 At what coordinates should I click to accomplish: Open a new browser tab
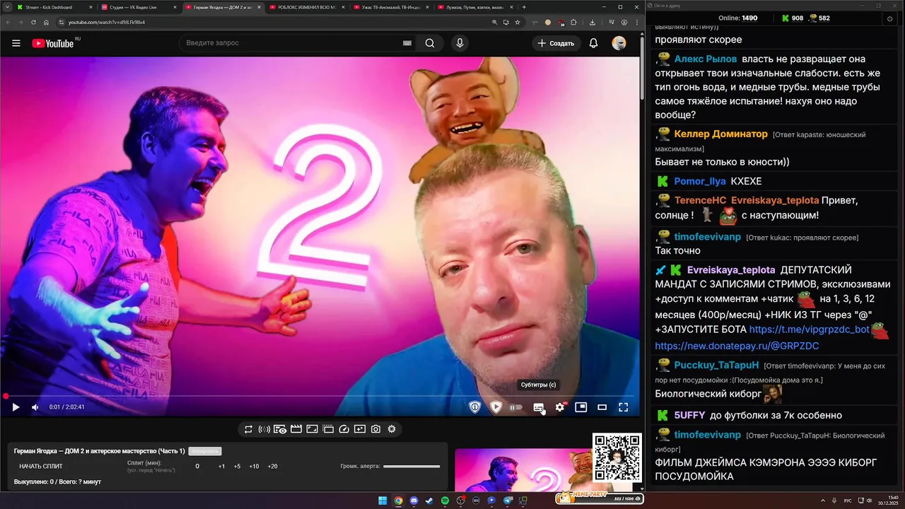point(524,7)
